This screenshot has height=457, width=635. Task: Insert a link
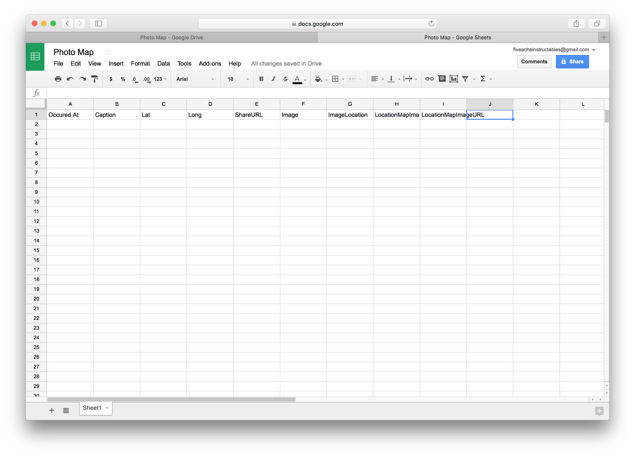click(x=430, y=79)
